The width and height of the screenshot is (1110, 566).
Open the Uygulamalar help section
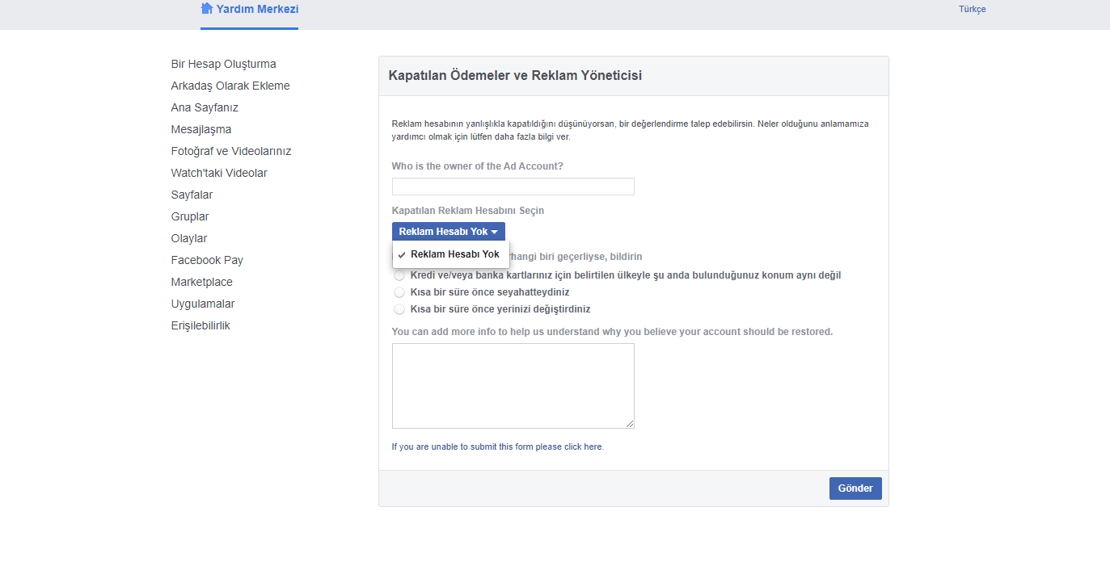point(203,304)
